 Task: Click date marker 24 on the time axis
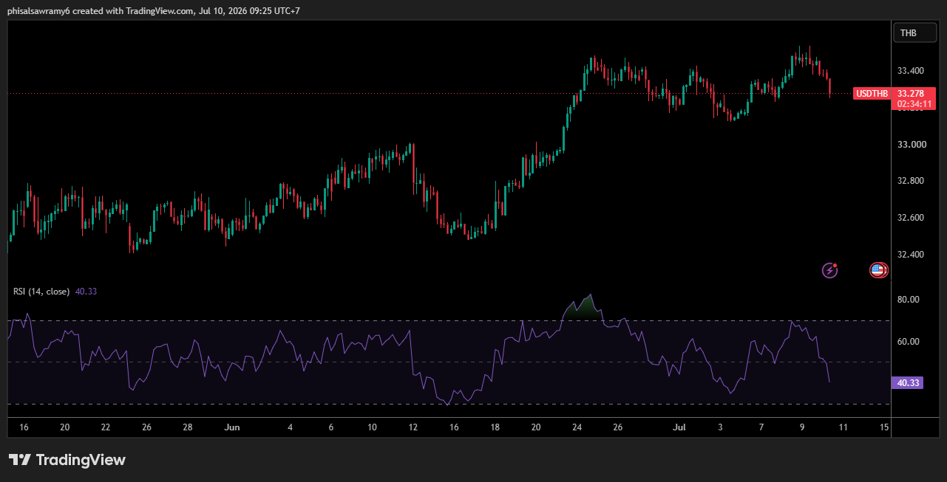[x=577, y=427]
